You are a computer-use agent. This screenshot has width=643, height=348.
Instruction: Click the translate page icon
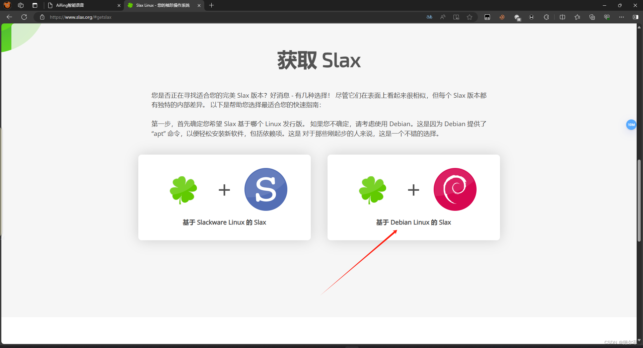[429, 17]
